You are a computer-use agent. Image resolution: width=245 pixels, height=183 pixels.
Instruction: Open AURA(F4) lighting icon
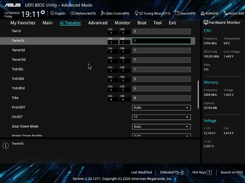(x=202, y=13)
